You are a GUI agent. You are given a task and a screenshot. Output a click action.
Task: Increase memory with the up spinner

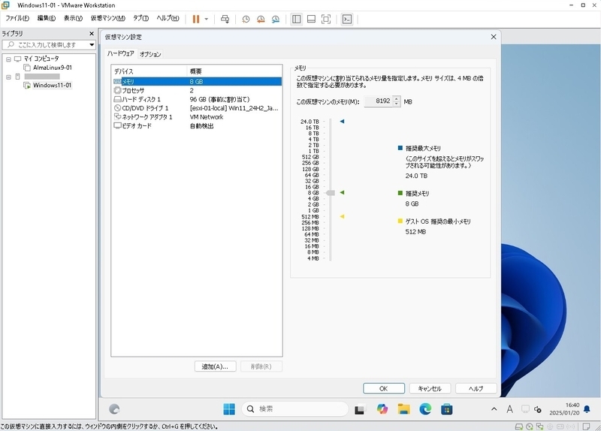click(397, 98)
